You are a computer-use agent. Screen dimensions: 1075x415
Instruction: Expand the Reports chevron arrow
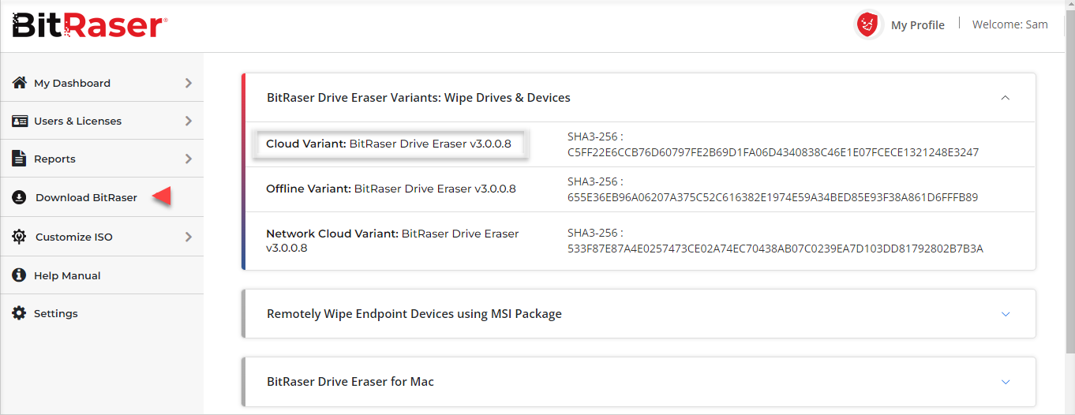coord(189,159)
